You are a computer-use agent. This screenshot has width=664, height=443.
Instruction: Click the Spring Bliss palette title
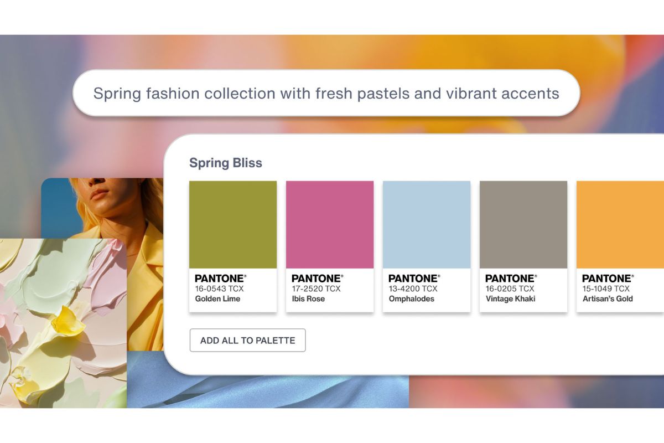(x=227, y=163)
